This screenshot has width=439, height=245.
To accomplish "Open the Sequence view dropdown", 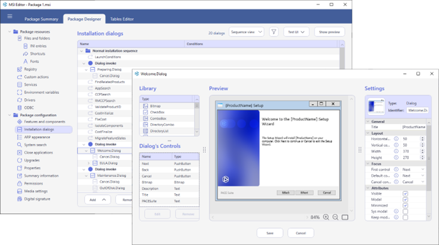I will pyautogui.click(x=247, y=32).
